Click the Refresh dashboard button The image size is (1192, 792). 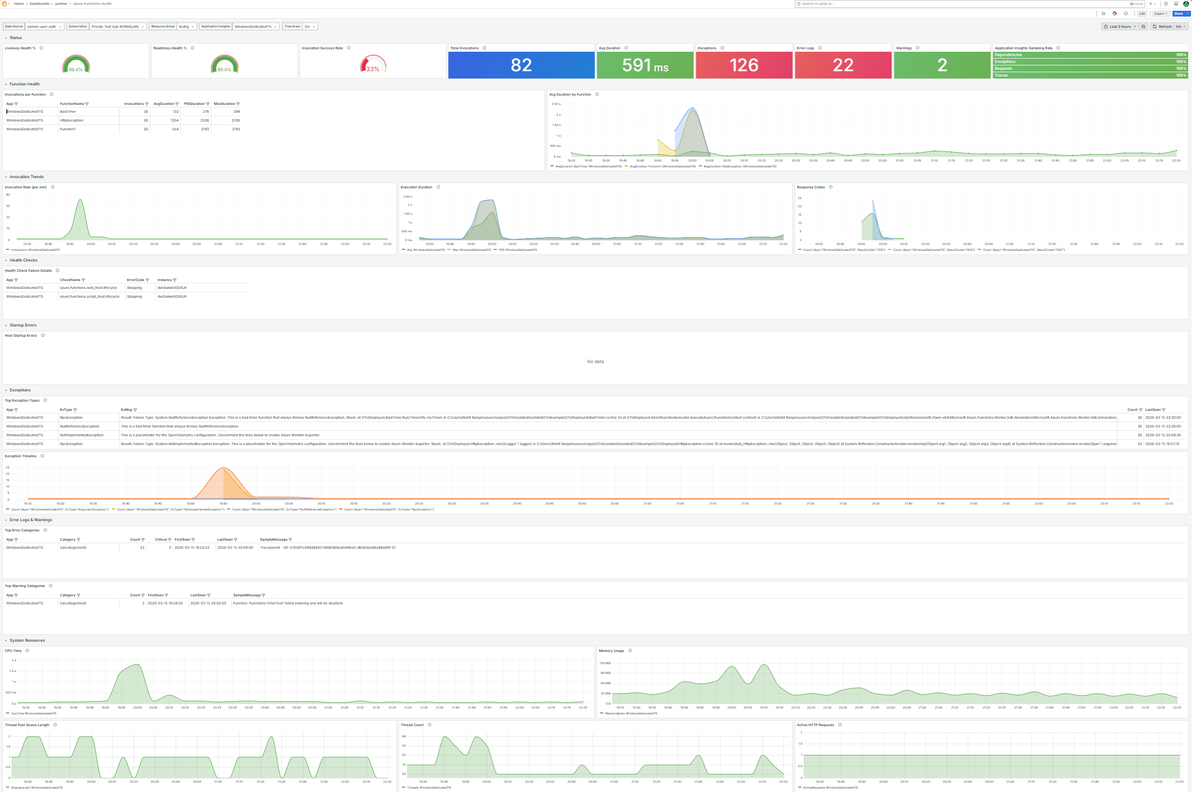1162,26
